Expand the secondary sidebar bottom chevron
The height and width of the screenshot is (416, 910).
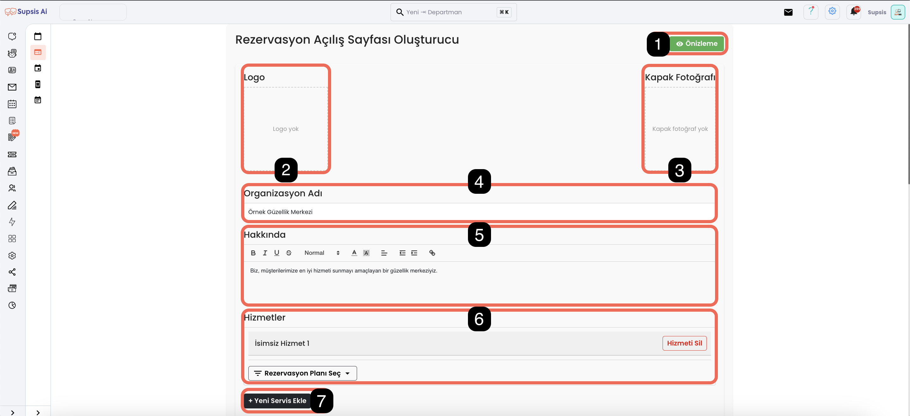click(x=38, y=413)
